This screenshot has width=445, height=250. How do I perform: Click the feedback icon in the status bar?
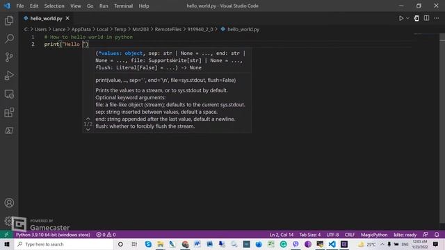click(x=425, y=235)
